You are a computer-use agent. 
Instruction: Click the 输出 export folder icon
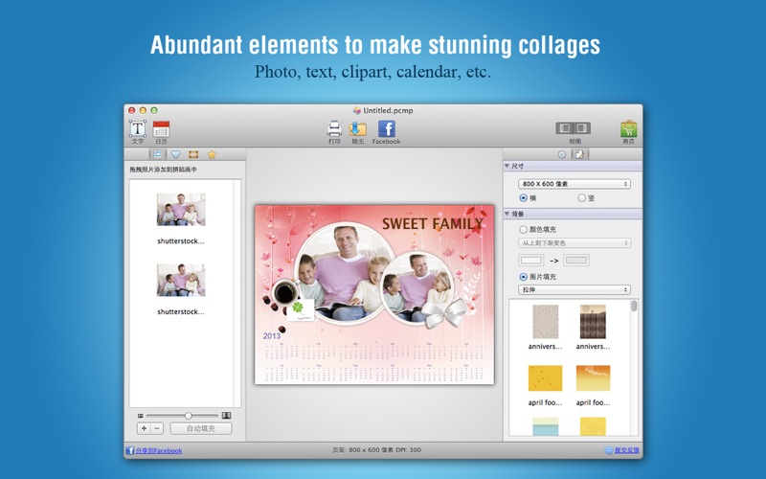tap(358, 129)
